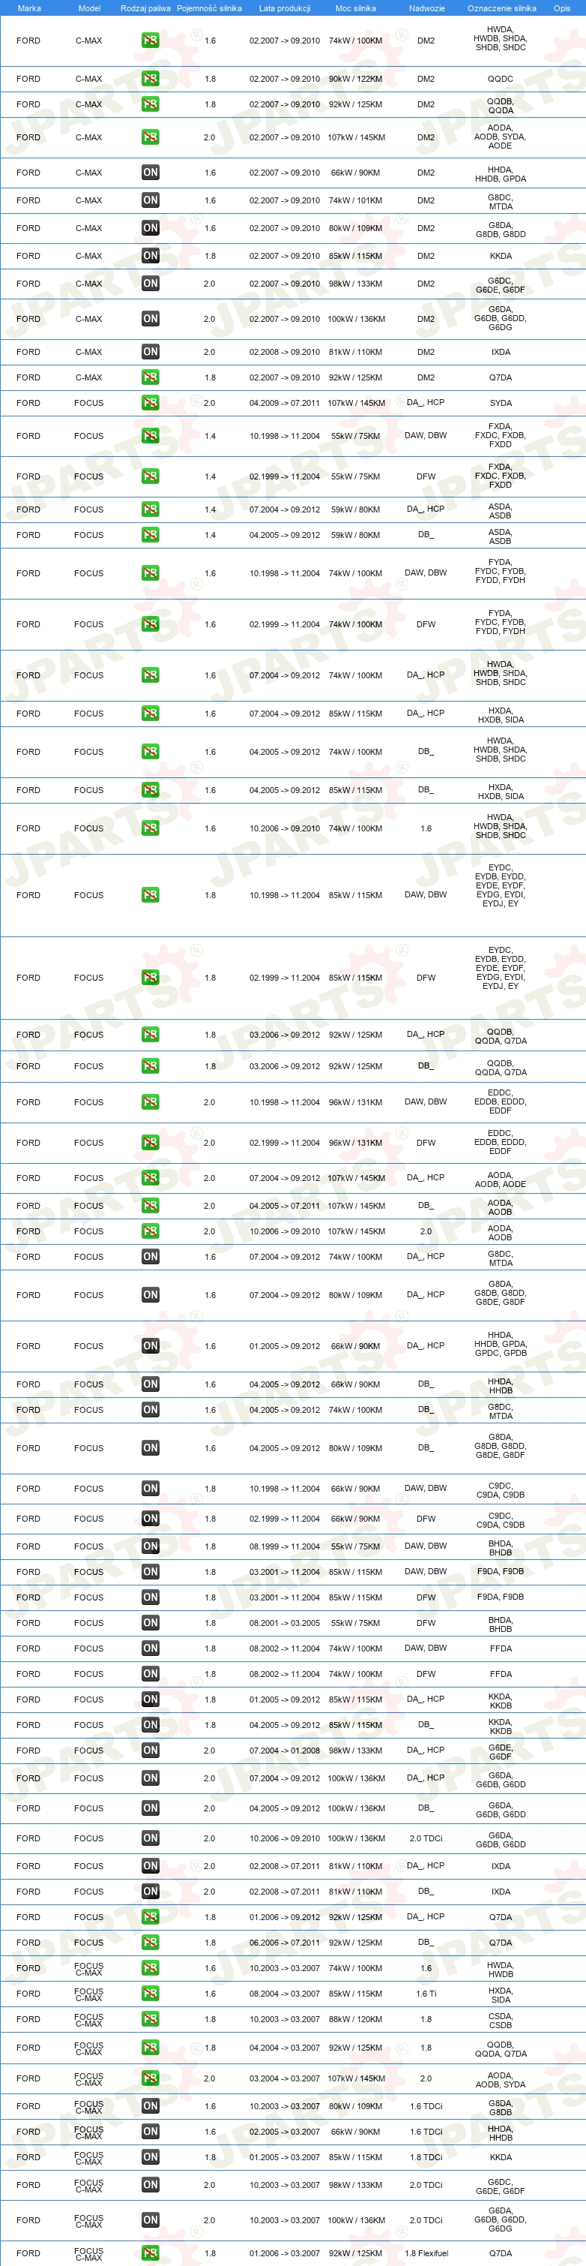Click petrol icon in FOCUS 96kW / 131KM DAW, DBW row

tap(150, 1102)
